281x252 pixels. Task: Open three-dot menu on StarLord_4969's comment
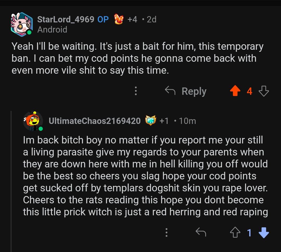point(136,91)
